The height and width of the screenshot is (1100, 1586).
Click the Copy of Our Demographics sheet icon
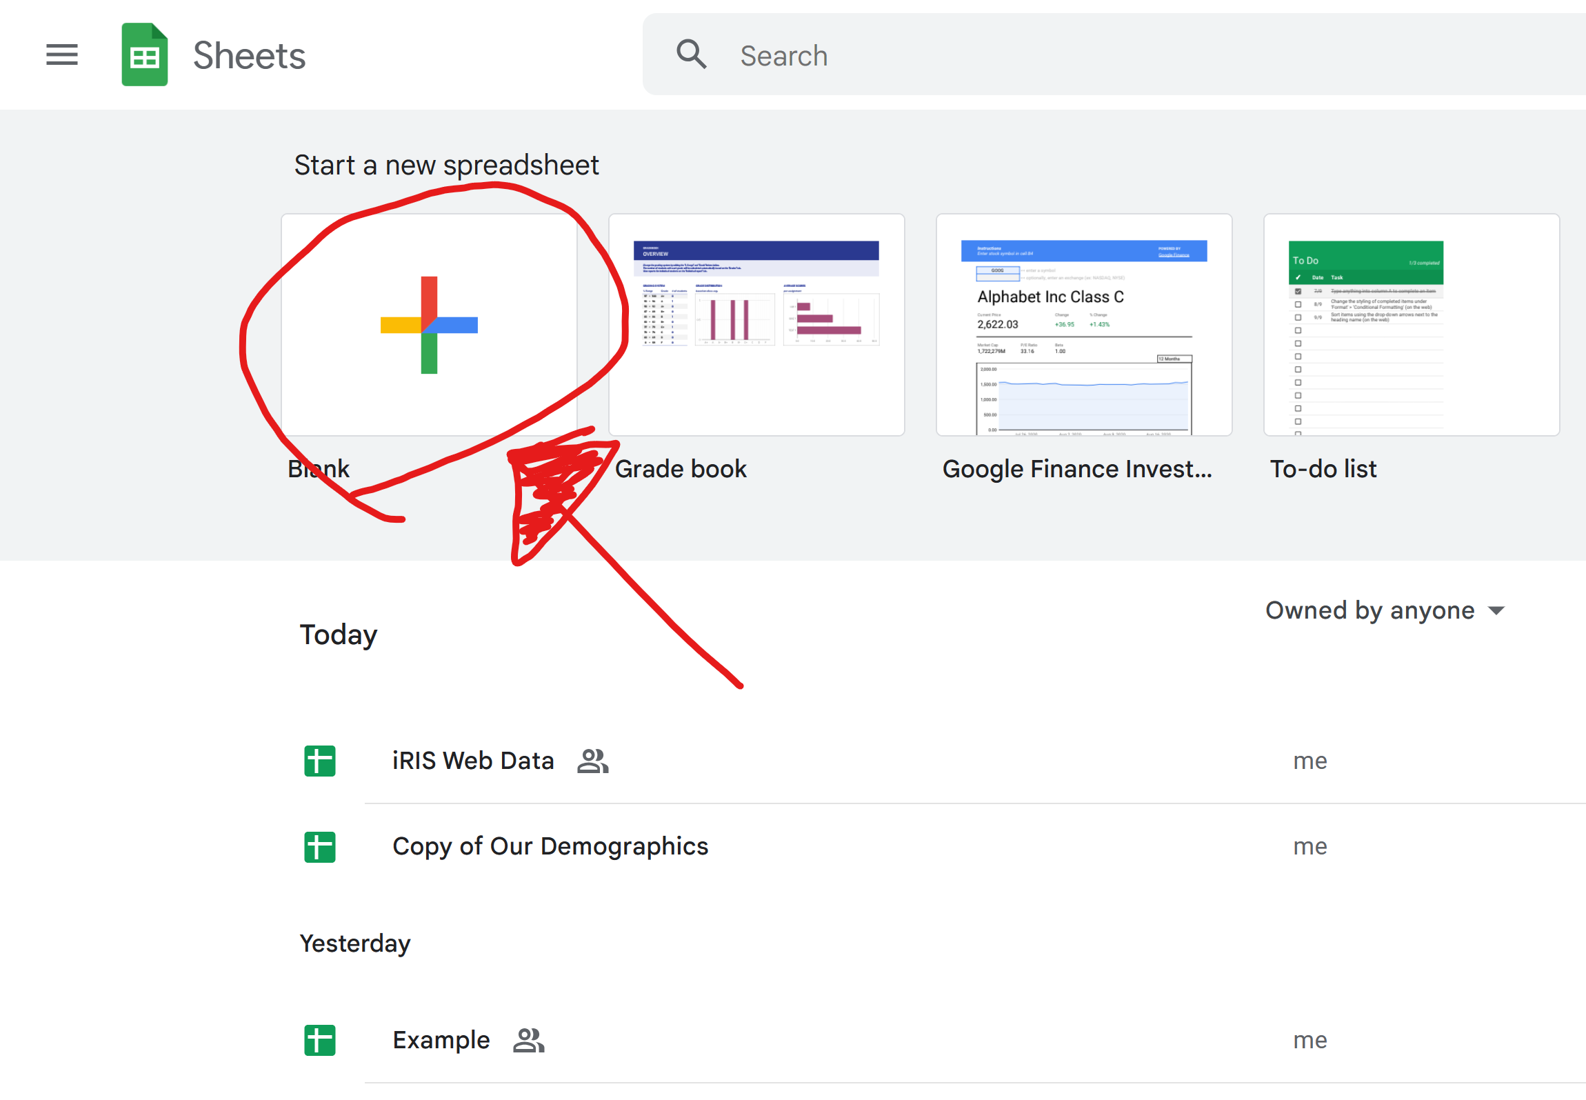(320, 847)
